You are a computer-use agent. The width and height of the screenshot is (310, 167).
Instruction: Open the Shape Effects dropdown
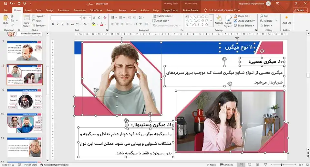[244, 25]
